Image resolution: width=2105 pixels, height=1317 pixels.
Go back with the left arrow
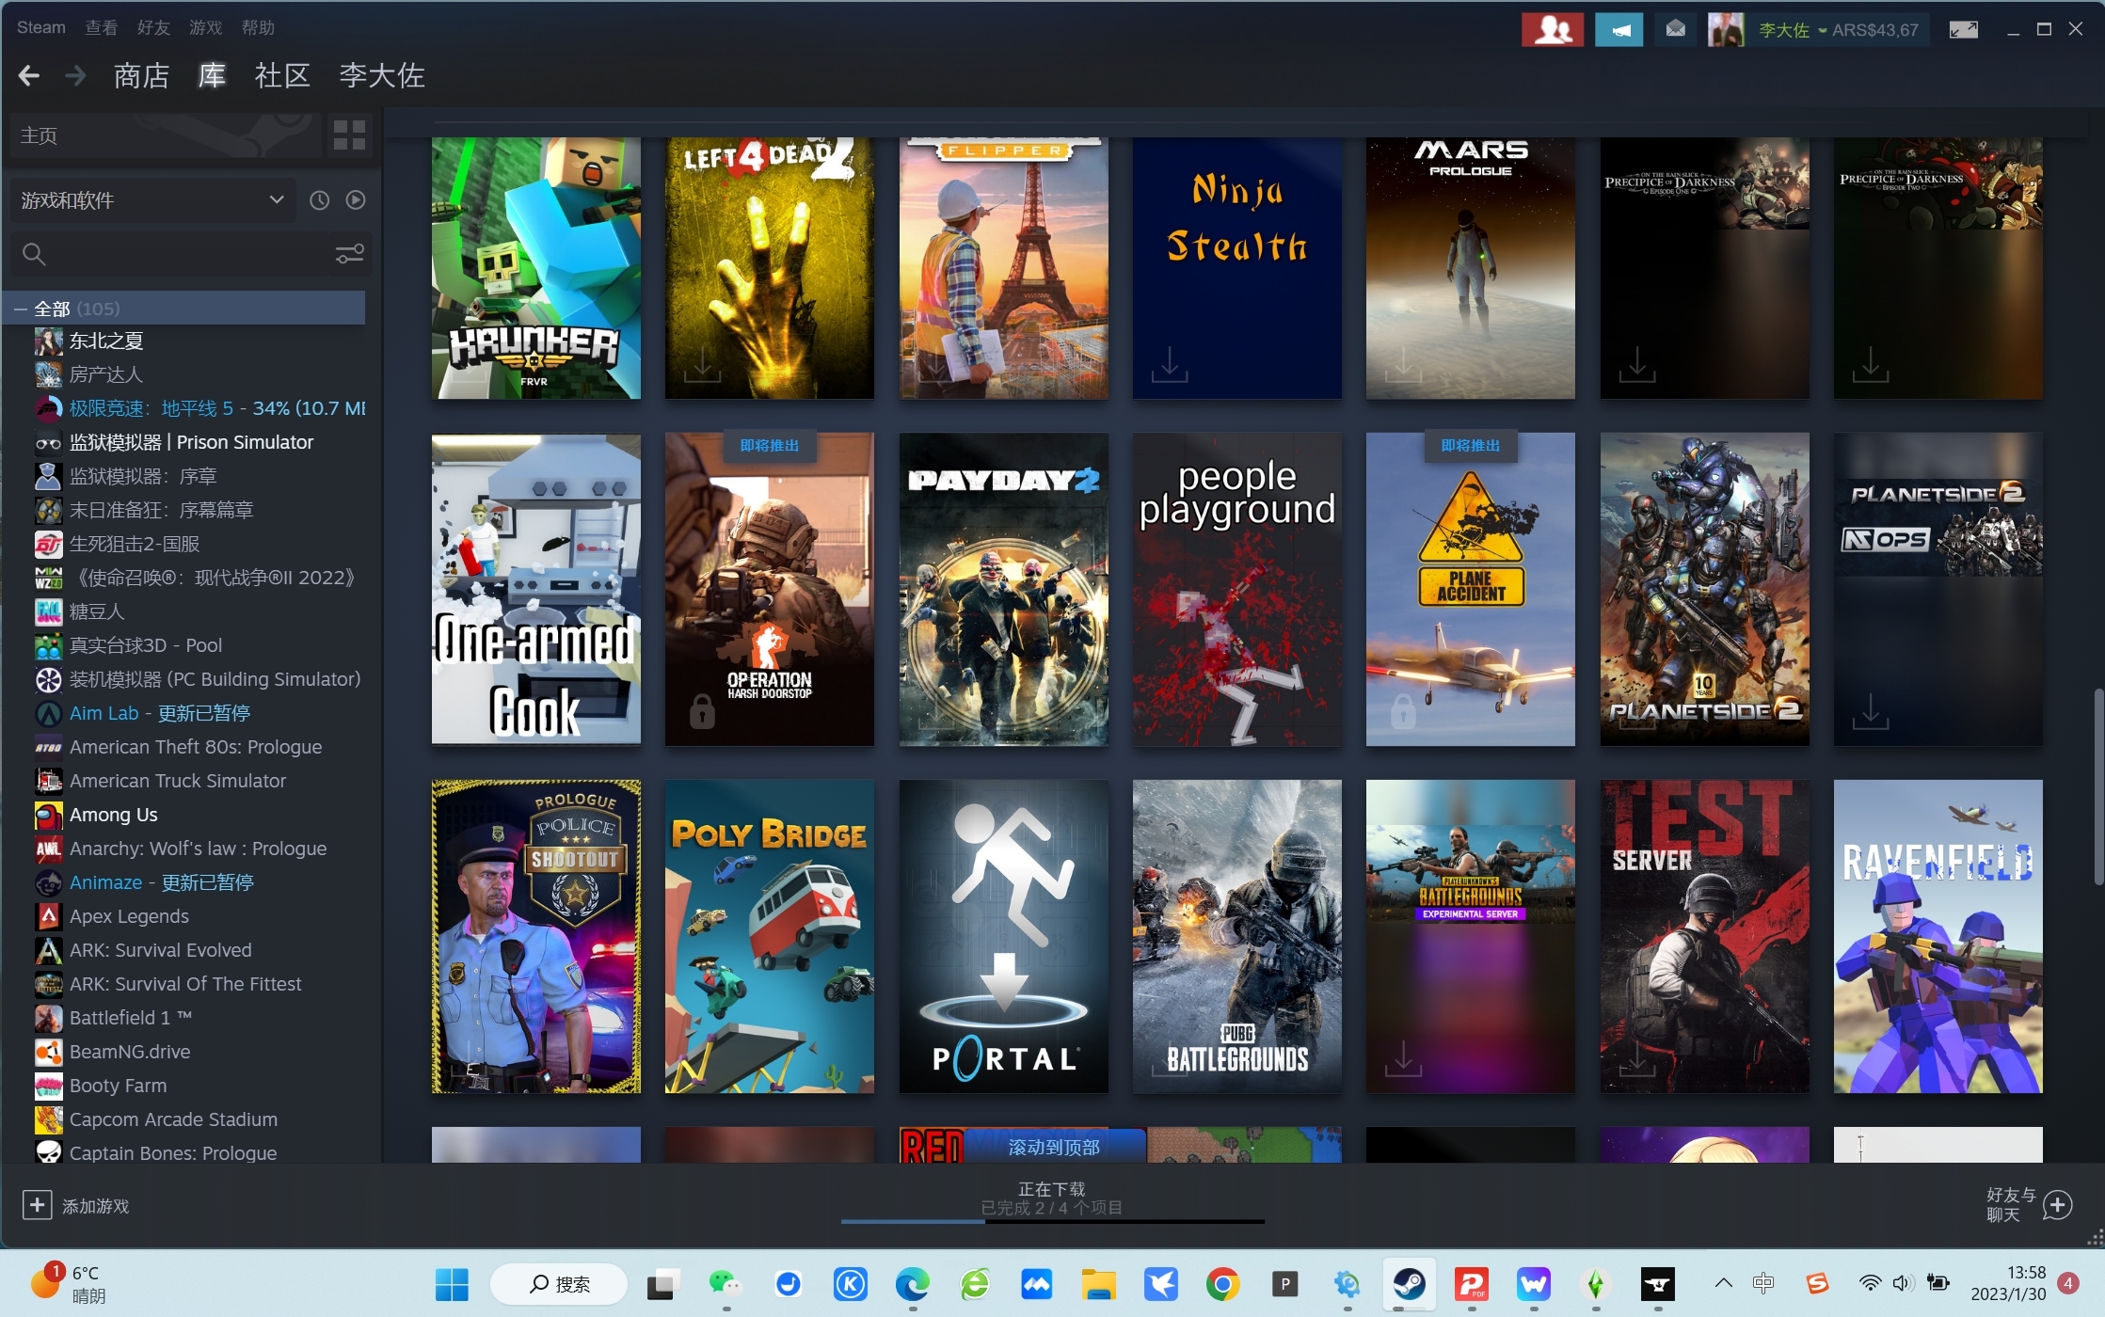[x=29, y=76]
